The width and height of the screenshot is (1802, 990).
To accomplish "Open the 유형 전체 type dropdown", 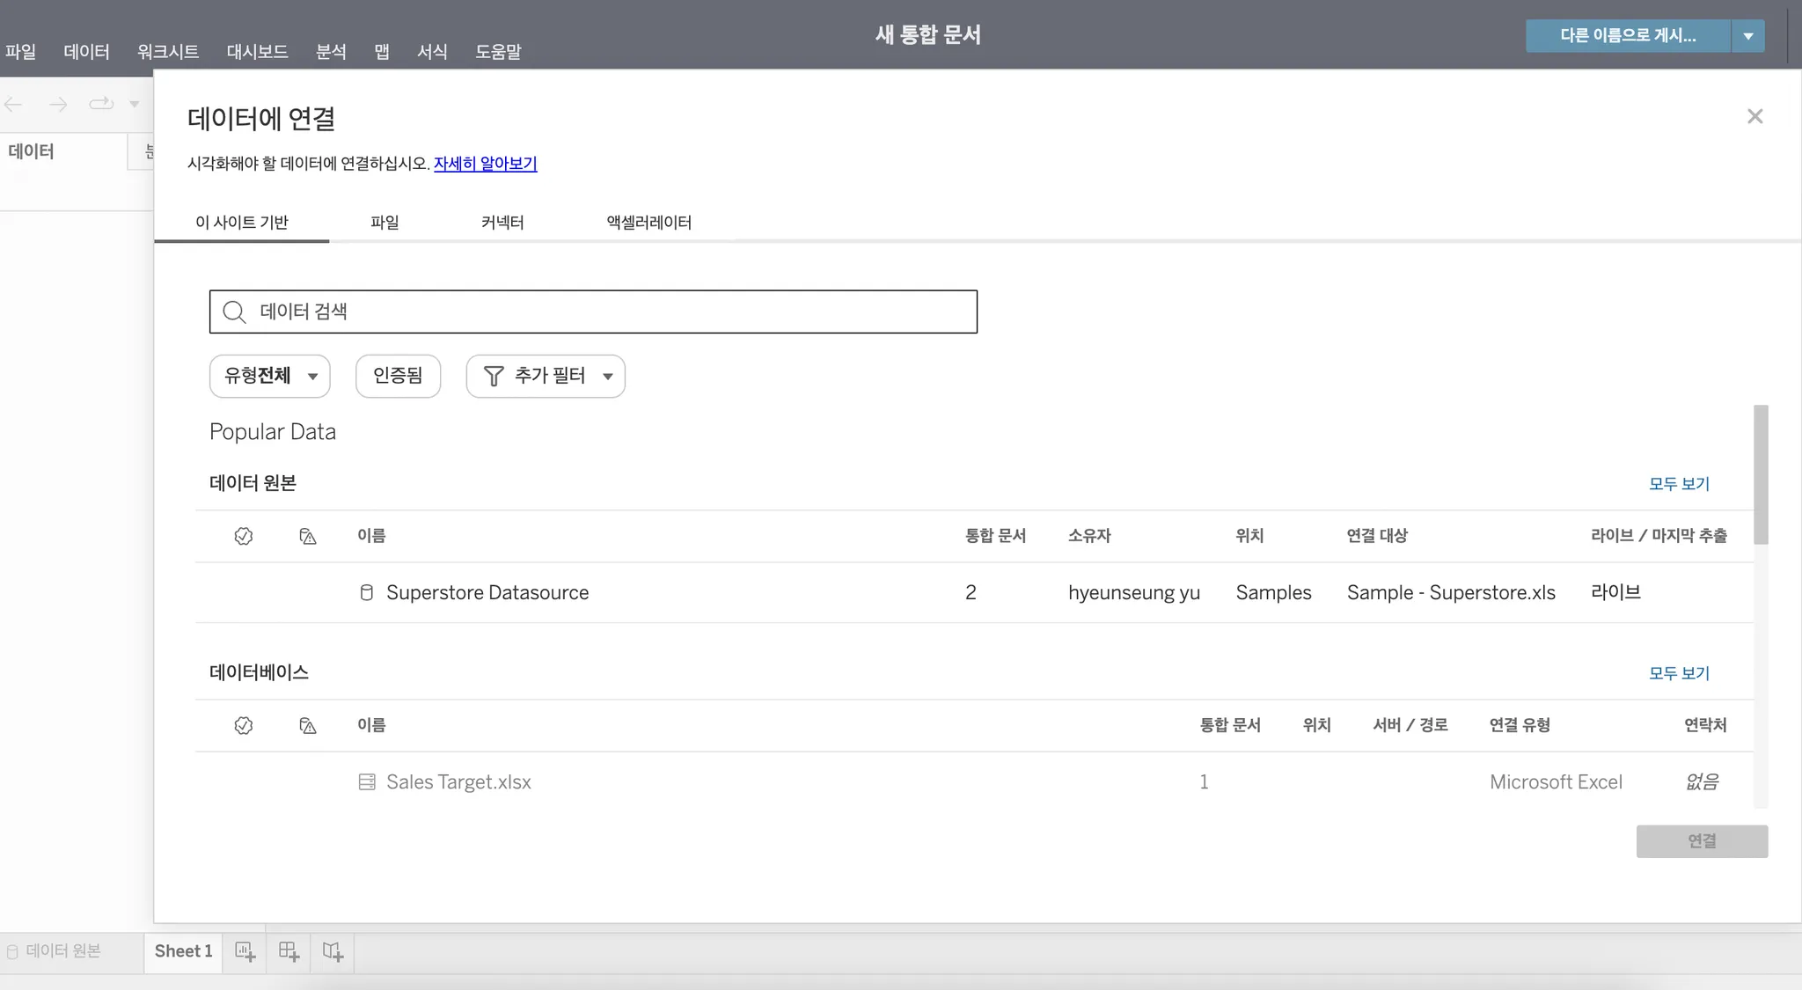I will coord(269,376).
